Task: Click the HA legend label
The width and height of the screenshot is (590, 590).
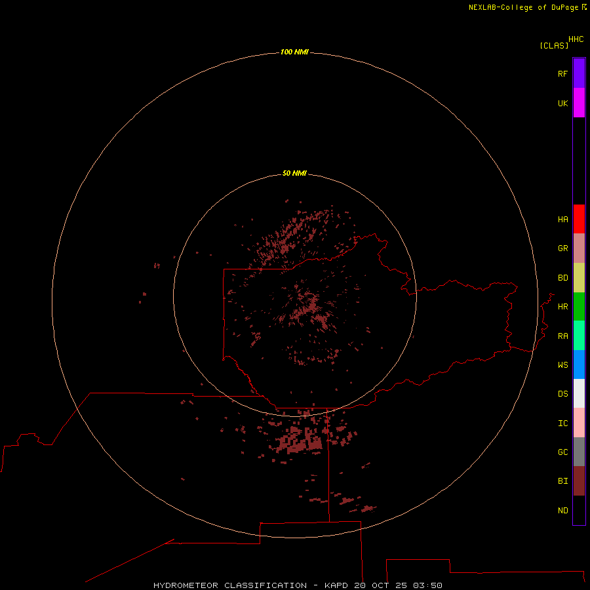Action: click(562, 220)
